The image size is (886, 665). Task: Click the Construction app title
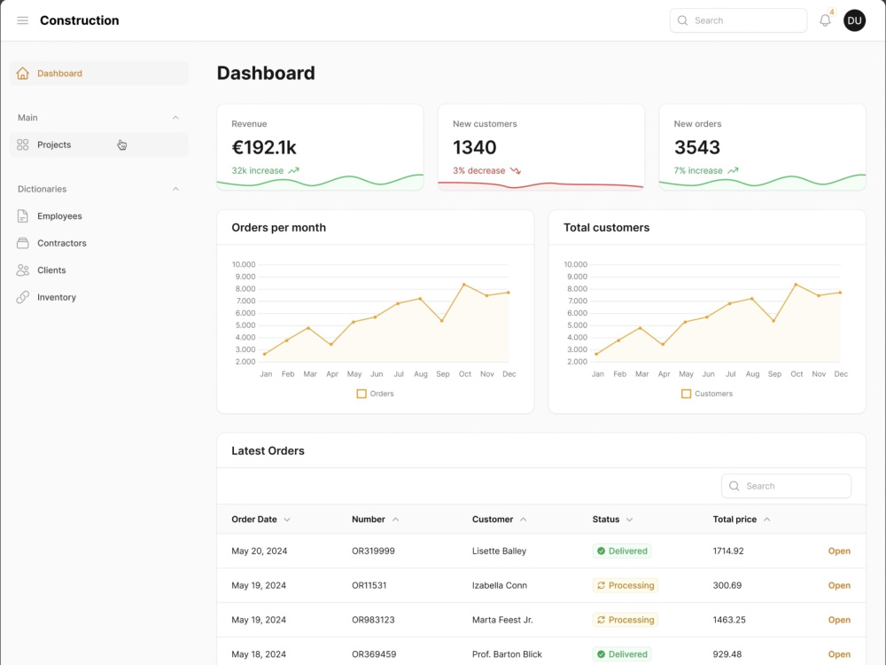(x=80, y=20)
